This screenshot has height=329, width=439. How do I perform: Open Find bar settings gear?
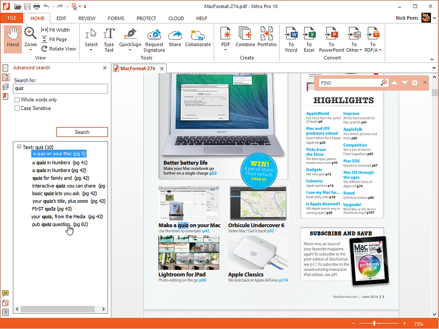415,82
